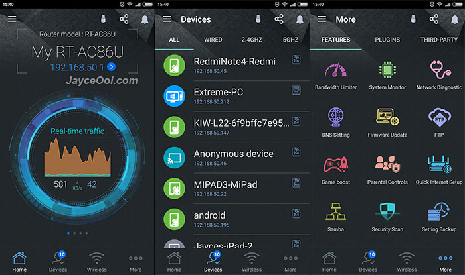This screenshot has height=275, width=465.
Task: Go to Home in Home screen nav bar
Action: pyautogui.click(x=19, y=262)
